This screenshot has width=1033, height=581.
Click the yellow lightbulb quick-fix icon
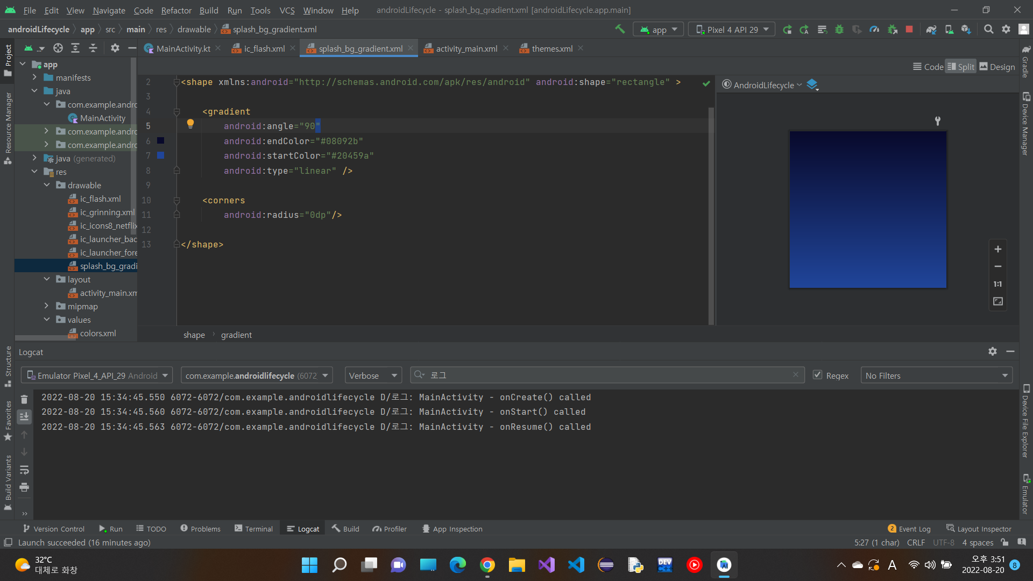190,124
